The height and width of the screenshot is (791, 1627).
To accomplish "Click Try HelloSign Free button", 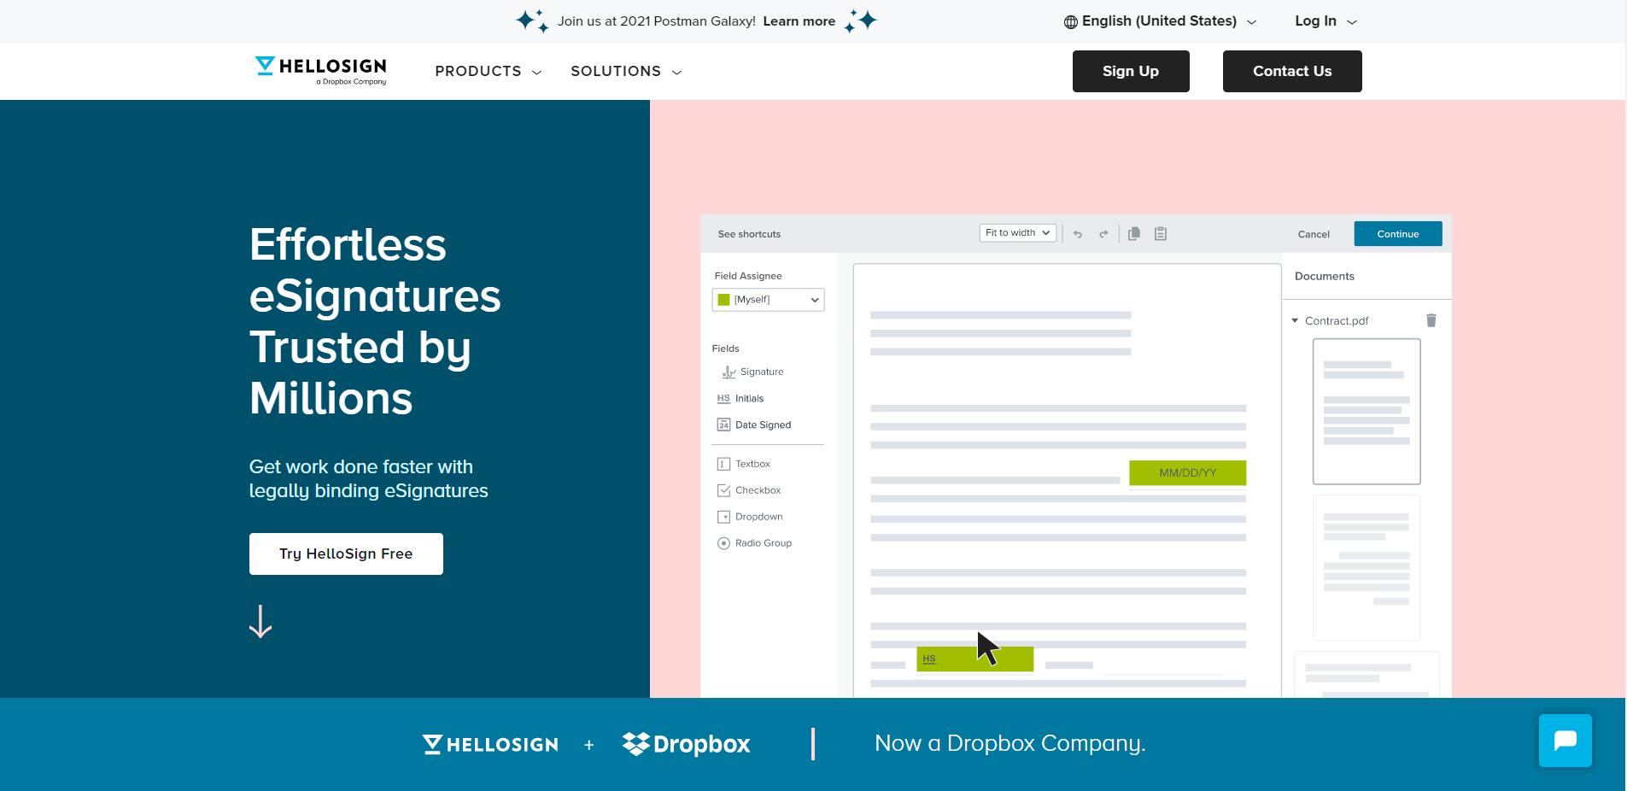I will tap(346, 554).
